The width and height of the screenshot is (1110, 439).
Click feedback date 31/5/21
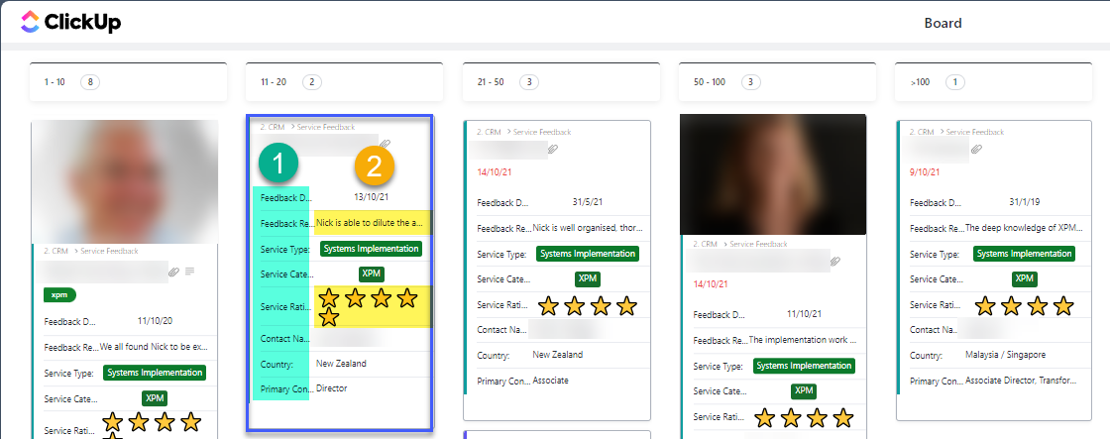(x=587, y=202)
